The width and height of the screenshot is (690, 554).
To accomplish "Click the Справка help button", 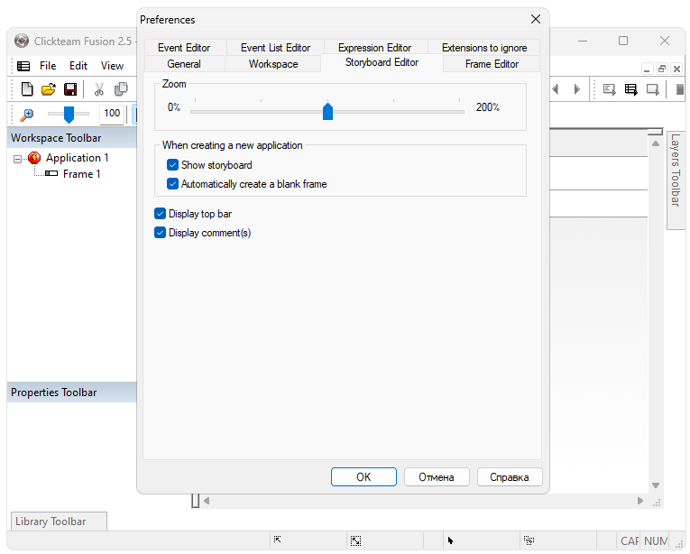I will (x=510, y=477).
